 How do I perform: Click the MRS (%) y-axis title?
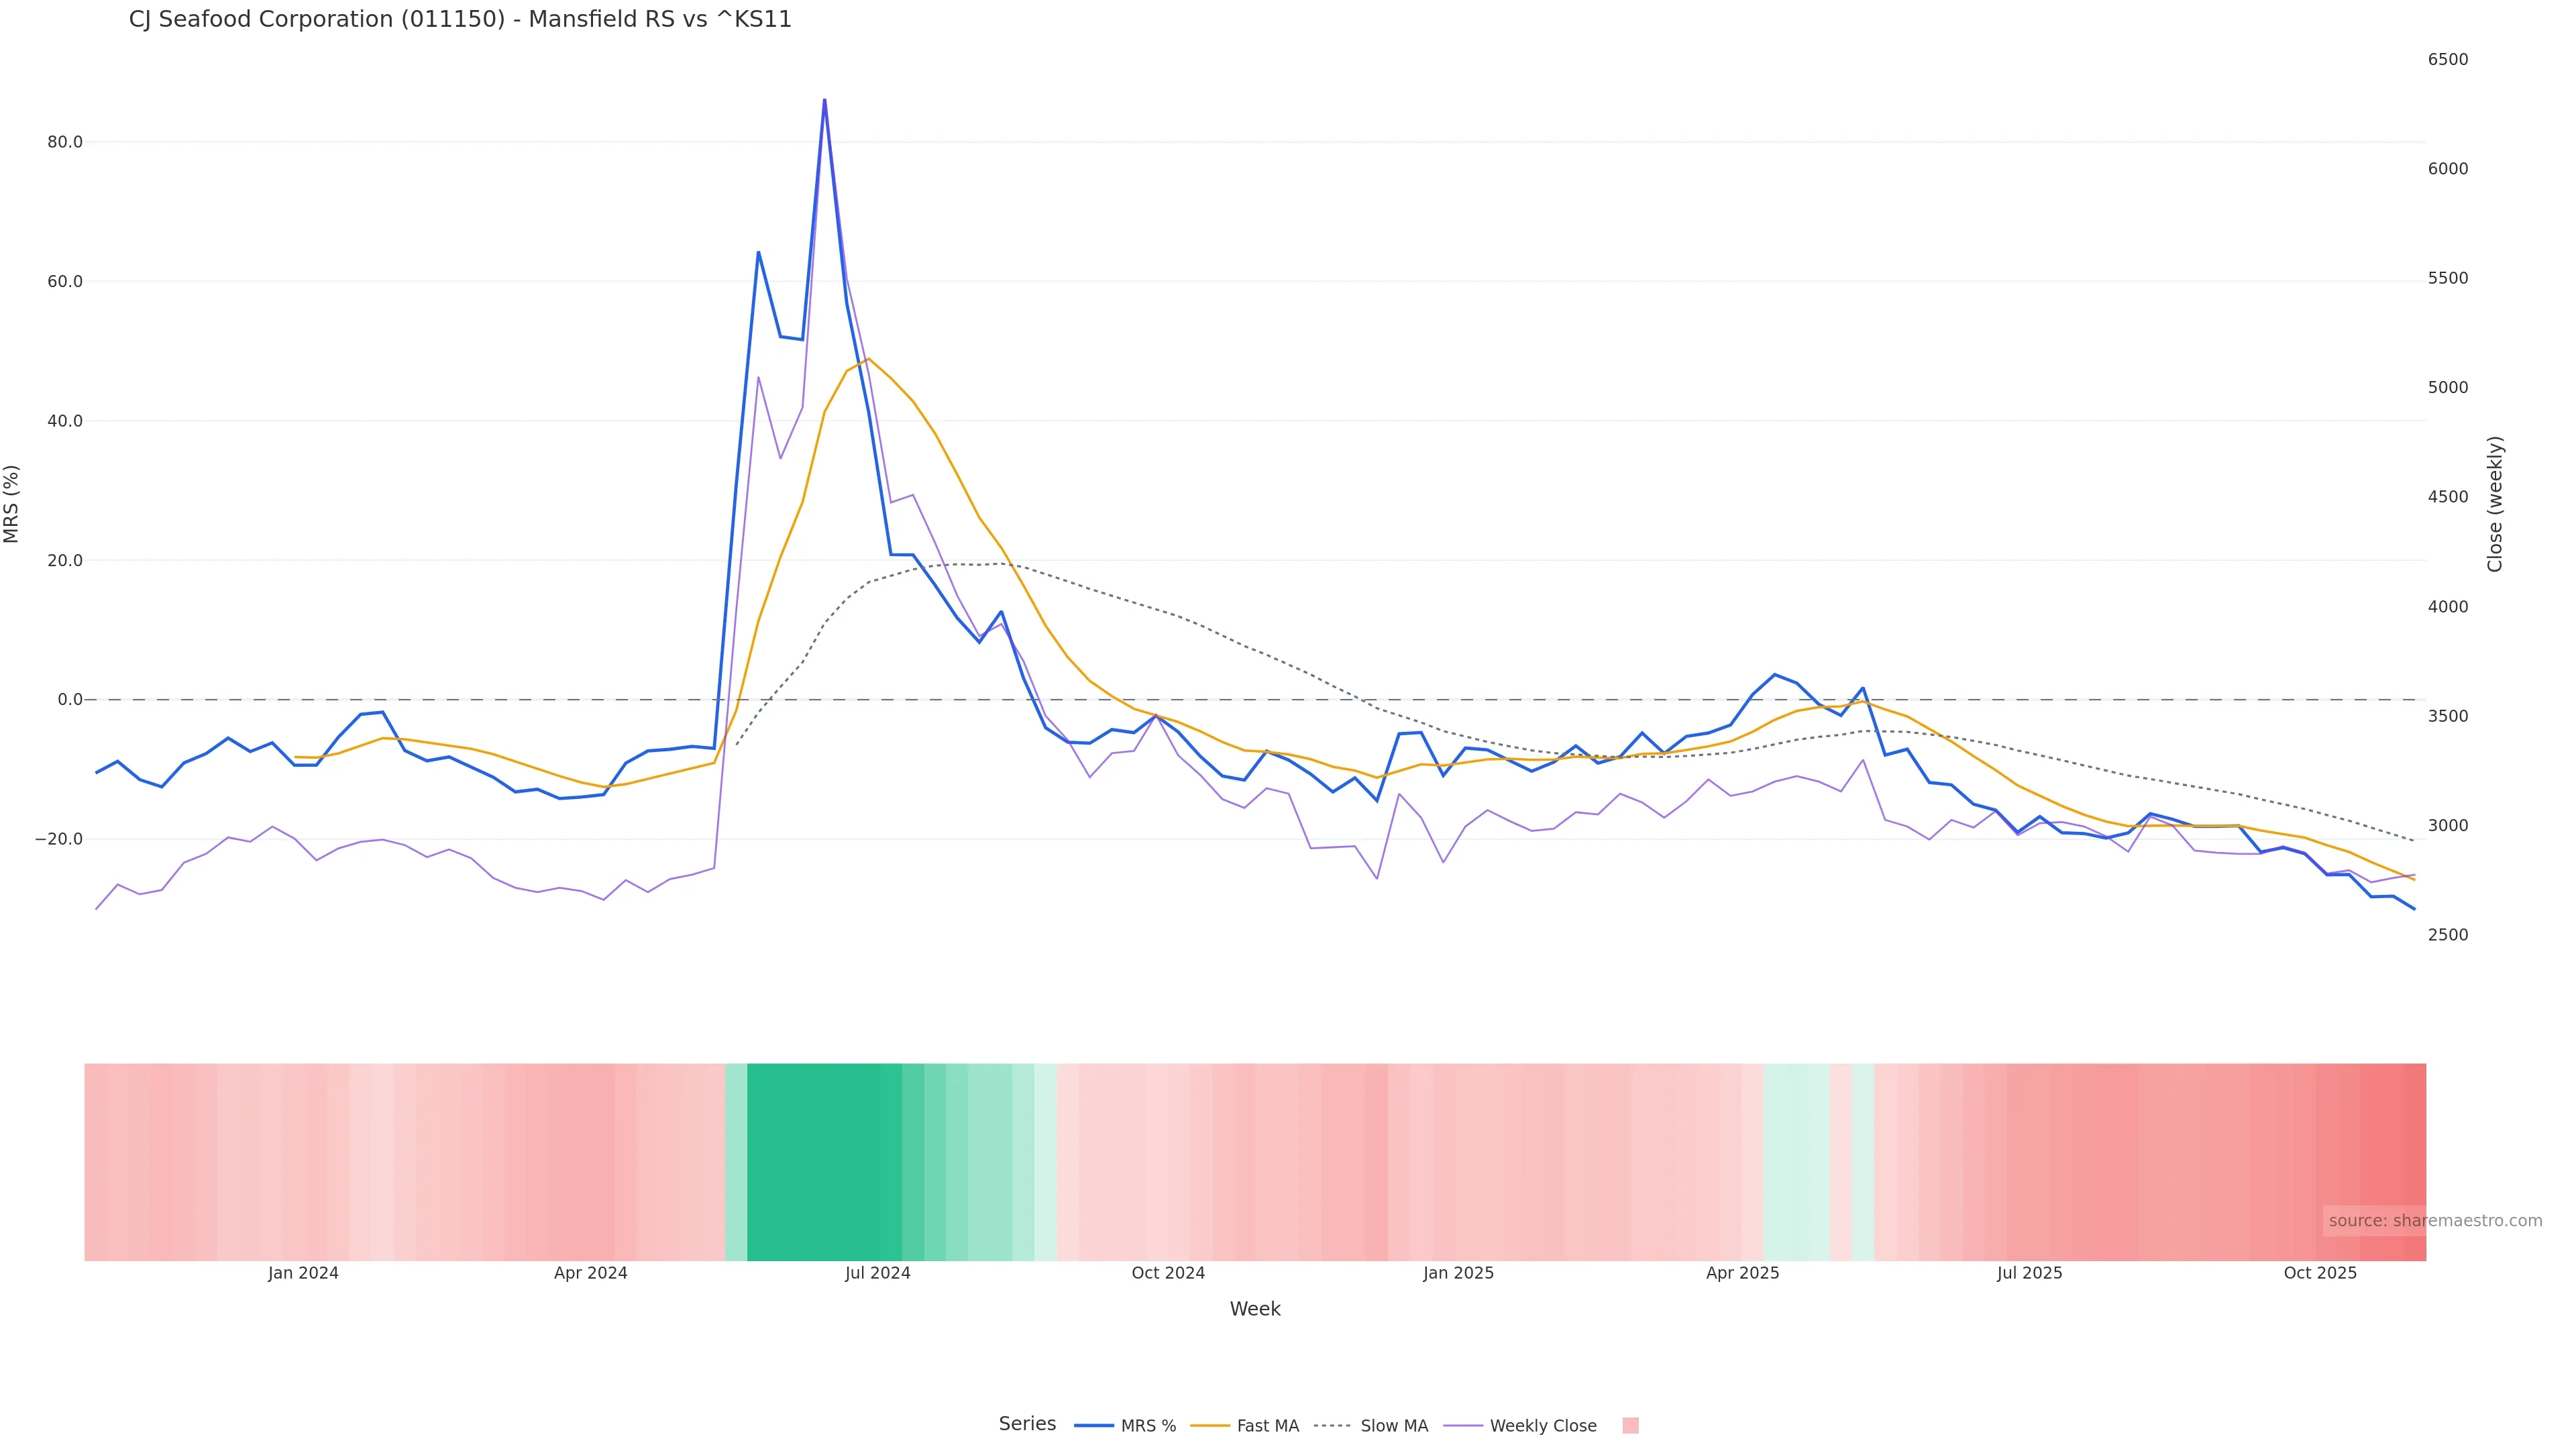(x=12, y=504)
